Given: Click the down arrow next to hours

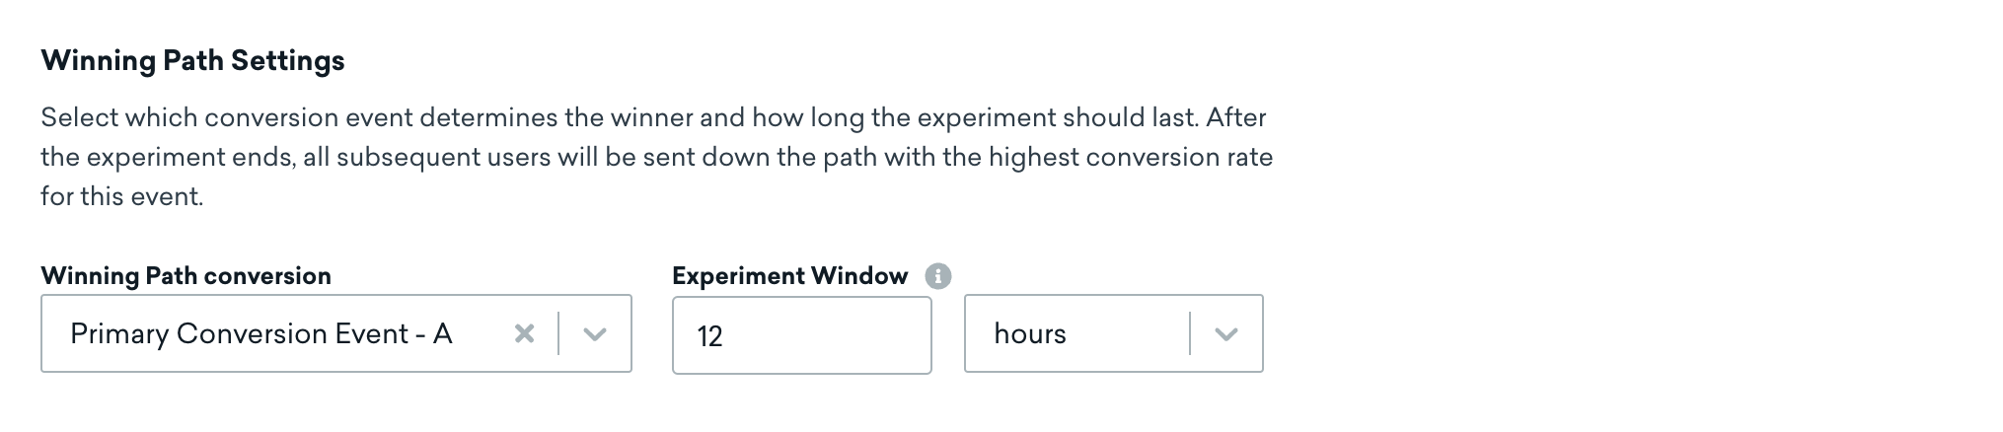Looking at the screenshot, I should point(1225,334).
